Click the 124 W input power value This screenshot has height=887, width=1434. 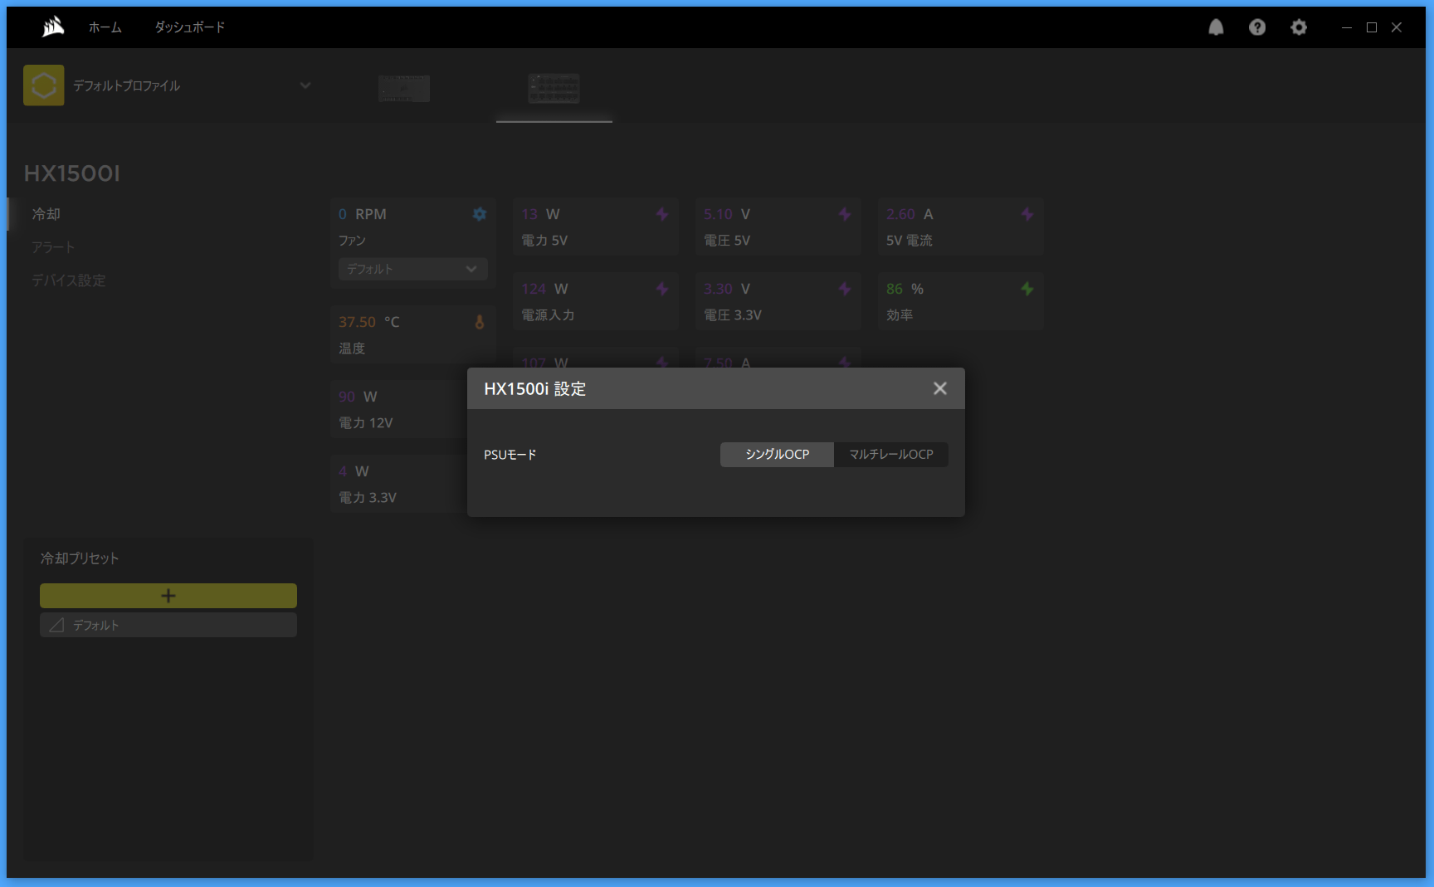(x=544, y=289)
